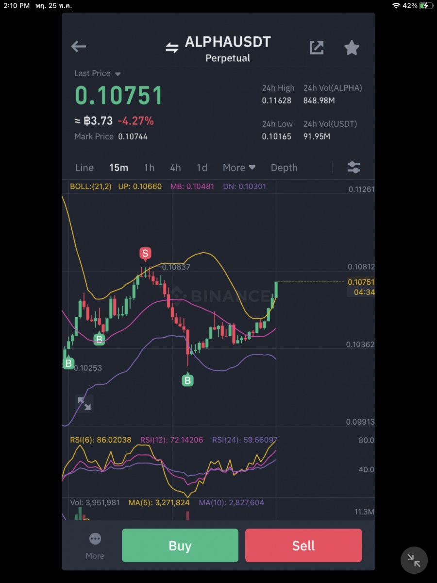This screenshot has width=437, height=583.
Task: Tap the 24h Vol(ALPHA) 848.98M value
Action: 319,101
